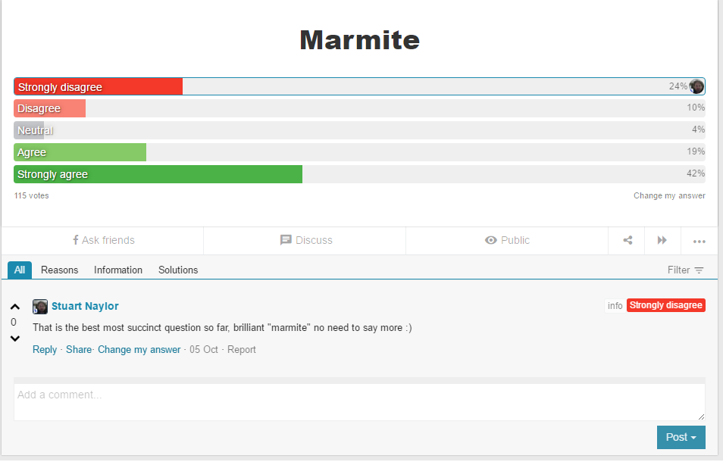Switch to the Reasons tab
Viewport: 723px width, 462px height.
(59, 270)
